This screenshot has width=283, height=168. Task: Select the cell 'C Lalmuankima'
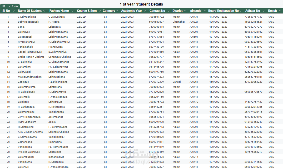point(27,17)
